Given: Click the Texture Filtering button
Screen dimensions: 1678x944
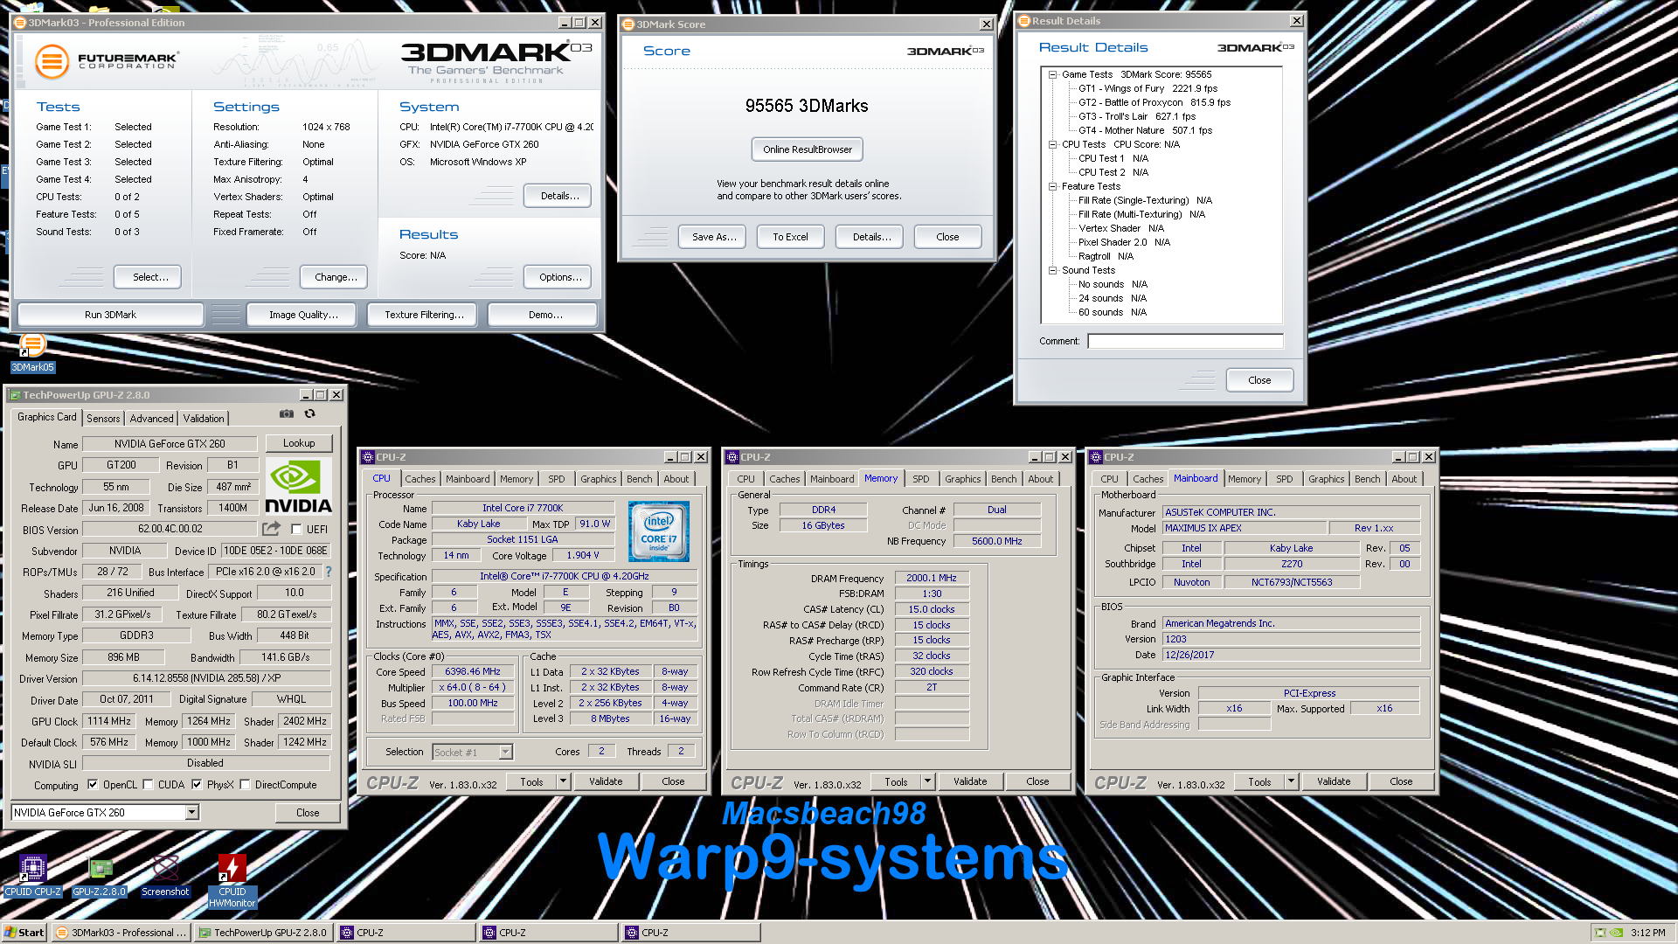Looking at the screenshot, I should coord(424,315).
